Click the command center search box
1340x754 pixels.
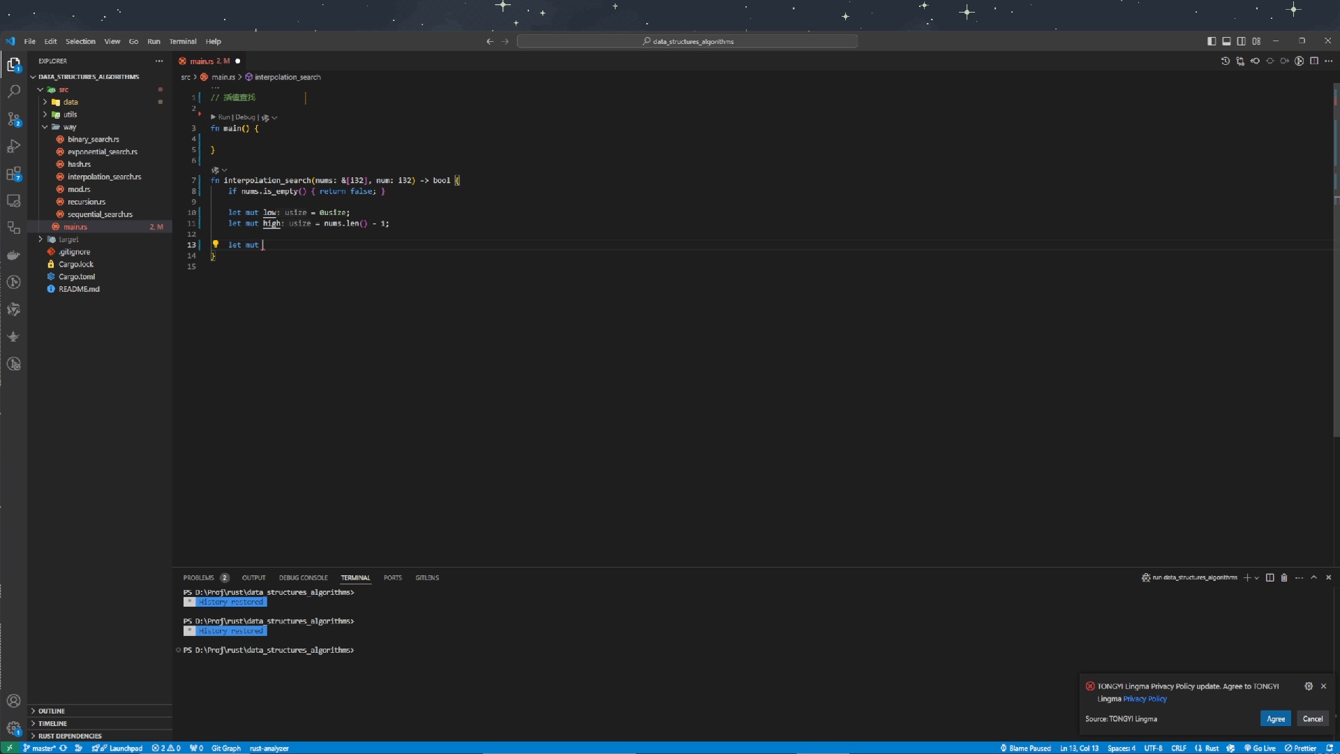click(x=687, y=41)
